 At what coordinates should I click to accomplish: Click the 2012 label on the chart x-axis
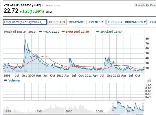pyautogui.click(x=117, y=76)
